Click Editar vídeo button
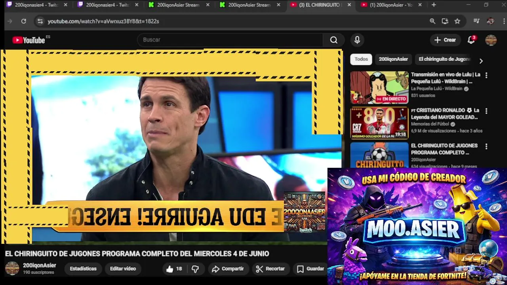The width and height of the screenshot is (507, 285). [123, 269]
